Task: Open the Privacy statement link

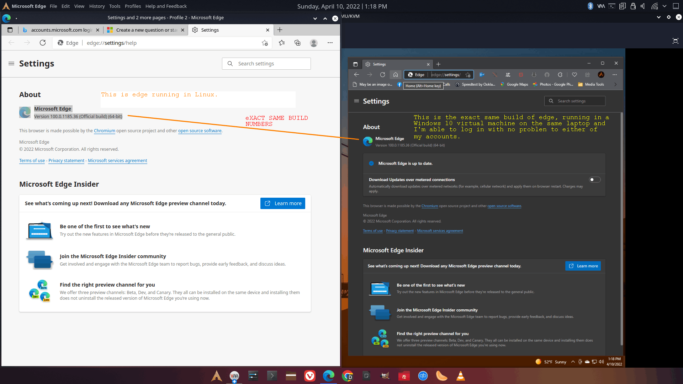Action: (x=66, y=161)
